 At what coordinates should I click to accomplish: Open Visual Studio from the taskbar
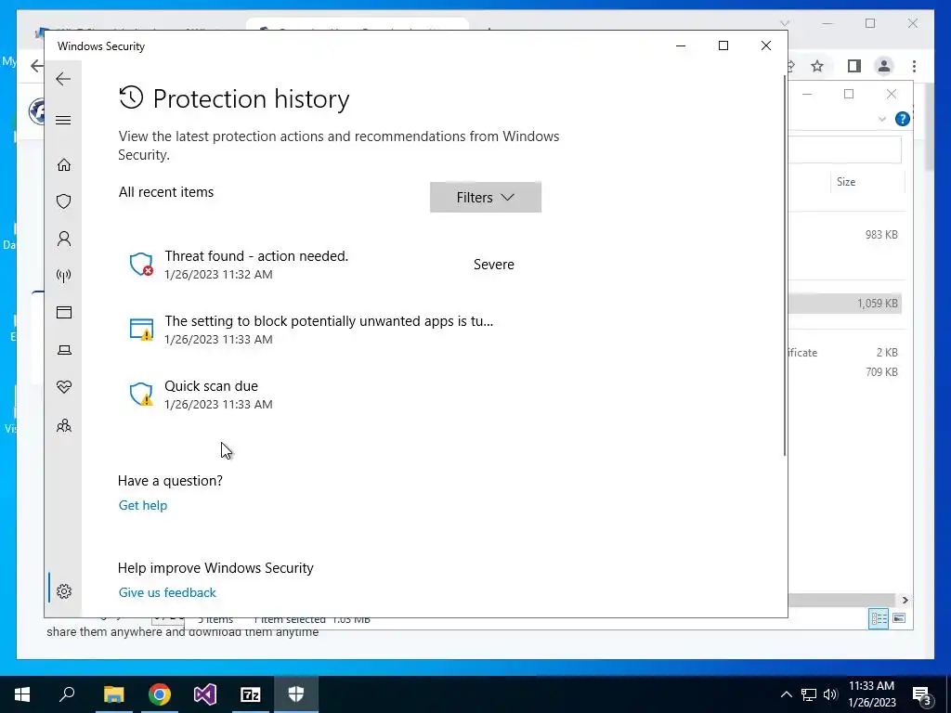pyautogui.click(x=205, y=694)
